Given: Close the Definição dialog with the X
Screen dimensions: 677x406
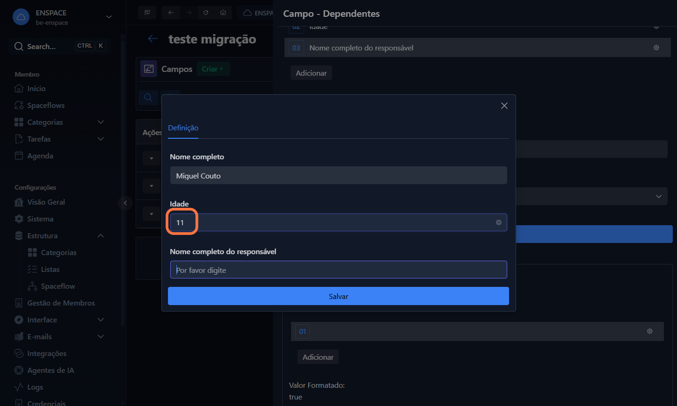Looking at the screenshot, I should pyautogui.click(x=504, y=106).
